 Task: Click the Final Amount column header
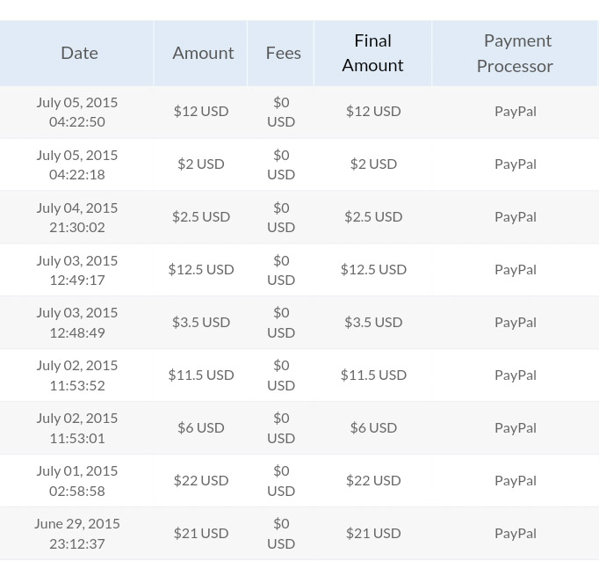coord(372,53)
